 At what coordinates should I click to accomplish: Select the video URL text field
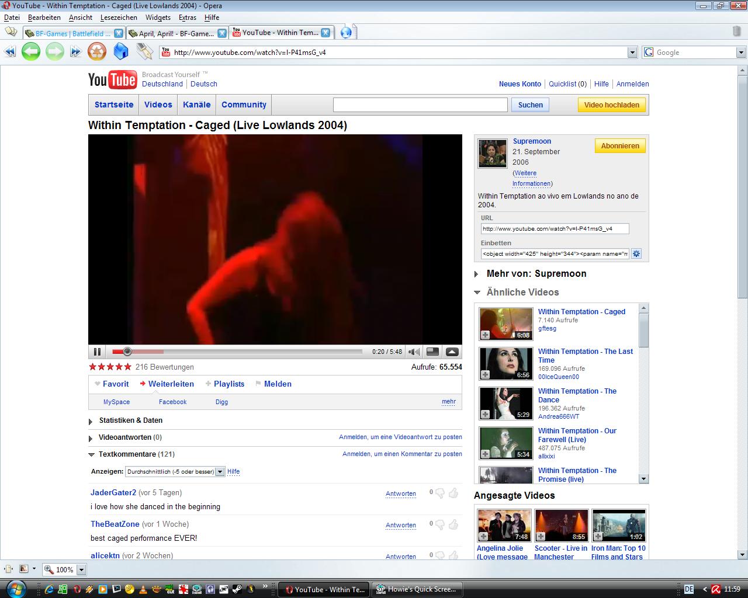(555, 228)
